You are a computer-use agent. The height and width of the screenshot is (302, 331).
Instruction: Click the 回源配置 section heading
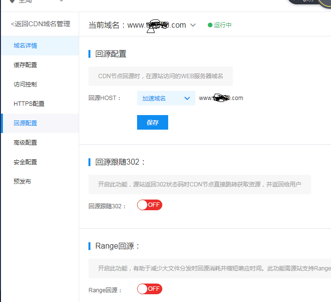tap(111, 54)
